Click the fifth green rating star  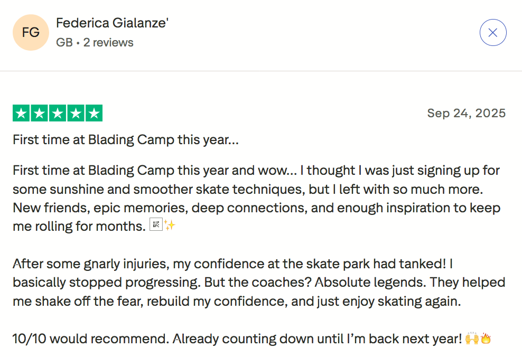94,113
